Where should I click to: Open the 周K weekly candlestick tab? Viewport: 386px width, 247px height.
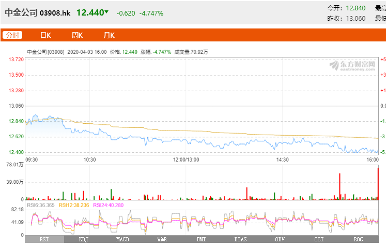pos(77,35)
